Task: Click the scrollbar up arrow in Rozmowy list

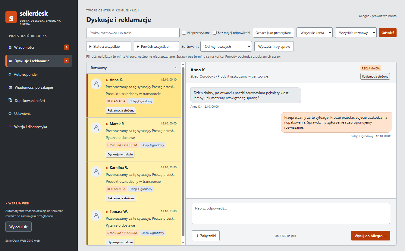Action: coord(183,64)
